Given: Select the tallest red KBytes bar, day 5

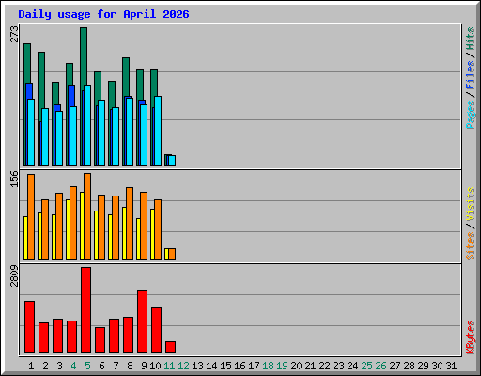Looking at the screenshot, I should coord(85,310).
